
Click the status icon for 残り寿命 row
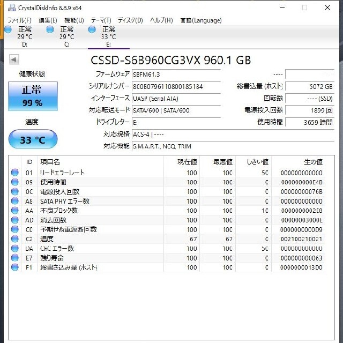pos(15,258)
